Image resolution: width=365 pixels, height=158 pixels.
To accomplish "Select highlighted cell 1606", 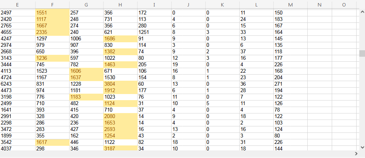I will click(86, 71).
